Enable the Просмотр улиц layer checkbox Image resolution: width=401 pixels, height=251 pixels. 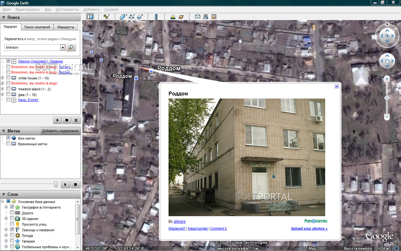12,224
